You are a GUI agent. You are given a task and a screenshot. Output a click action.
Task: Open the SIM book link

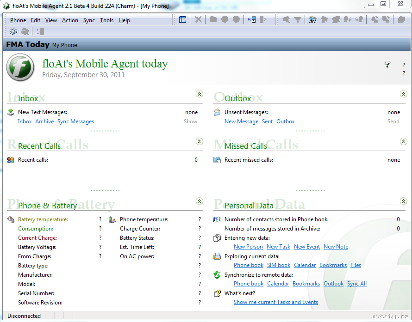279,265
